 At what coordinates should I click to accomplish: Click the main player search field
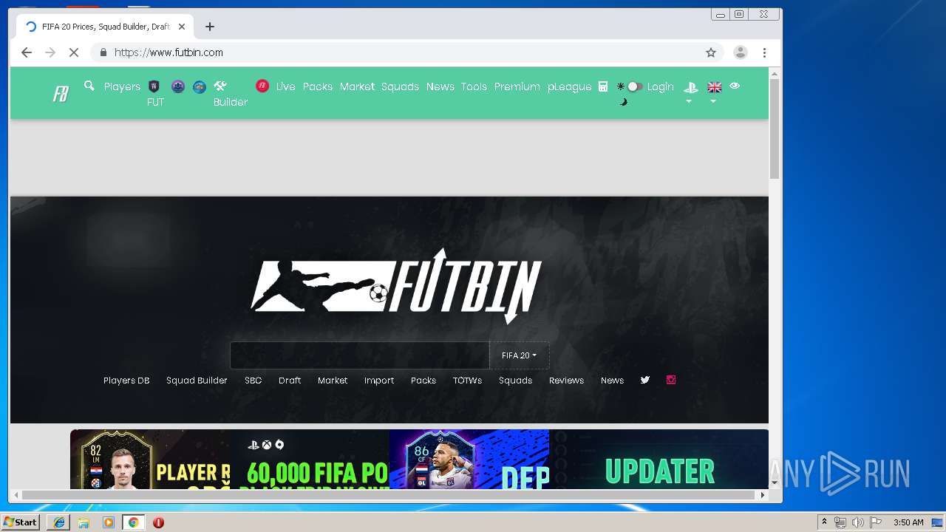[x=360, y=355]
